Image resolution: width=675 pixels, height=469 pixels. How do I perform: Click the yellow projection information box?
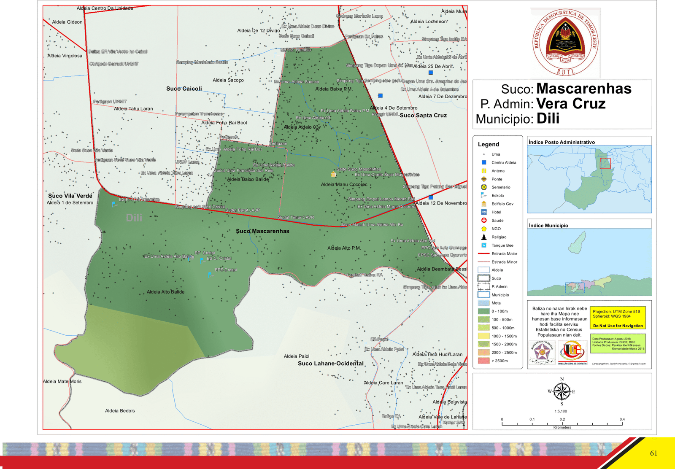tap(618, 318)
